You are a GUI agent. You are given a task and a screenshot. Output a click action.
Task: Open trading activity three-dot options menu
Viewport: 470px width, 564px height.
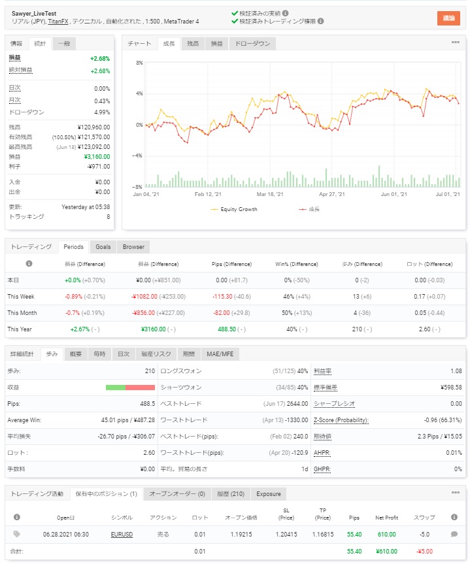pyautogui.click(x=455, y=493)
